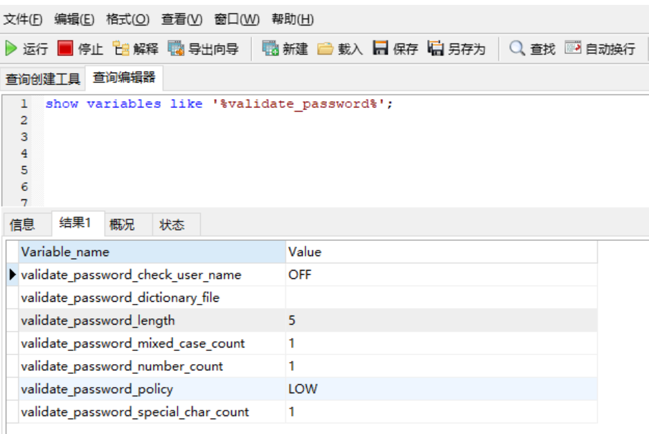
Task: Click the Load (载入) folder icon
Action: coord(326,48)
